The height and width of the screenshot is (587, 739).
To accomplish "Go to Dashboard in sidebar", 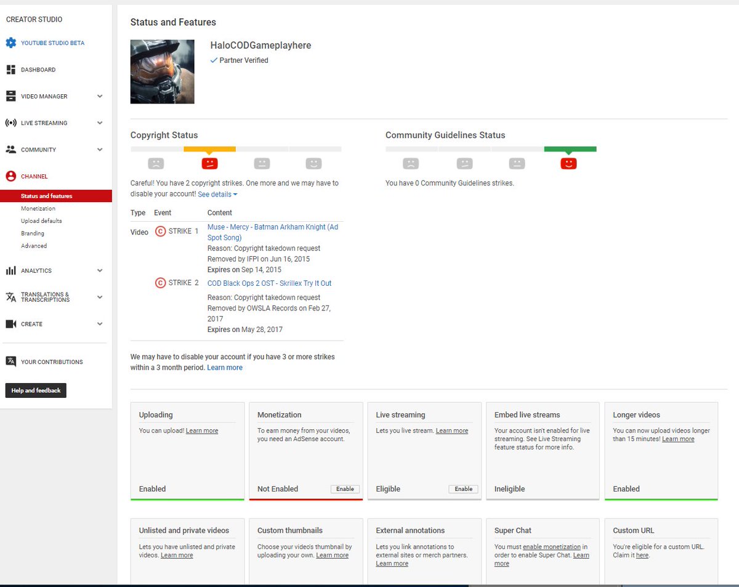I will click(x=38, y=70).
